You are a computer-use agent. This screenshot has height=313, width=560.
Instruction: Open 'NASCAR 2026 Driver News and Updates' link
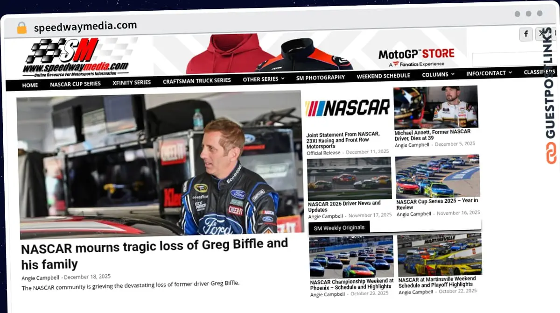pyautogui.click(x=344, y=206)
